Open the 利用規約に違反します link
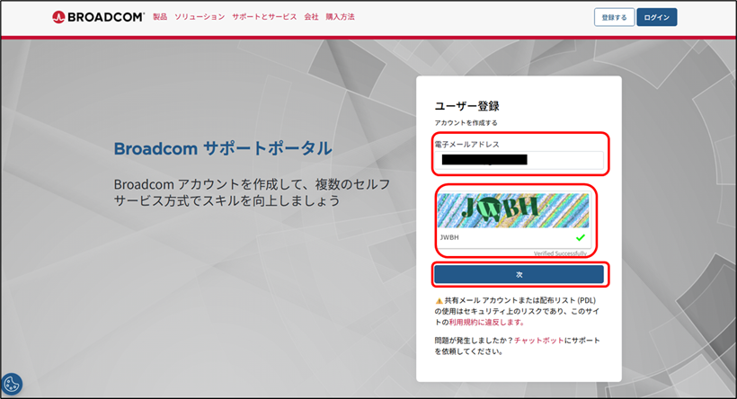Image resolution: width=737 pixels, height=399 pixels. click(486, 323)
